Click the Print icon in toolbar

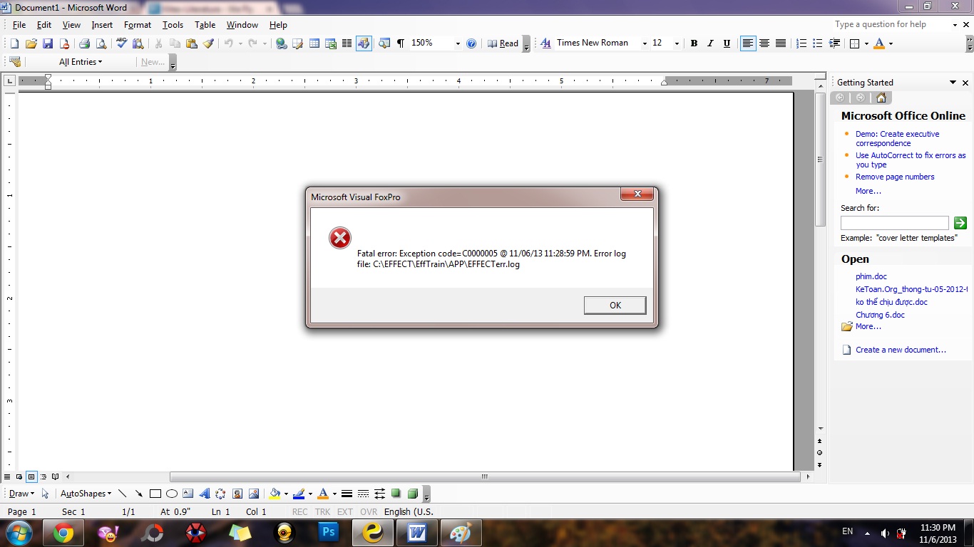coord(84,43)
